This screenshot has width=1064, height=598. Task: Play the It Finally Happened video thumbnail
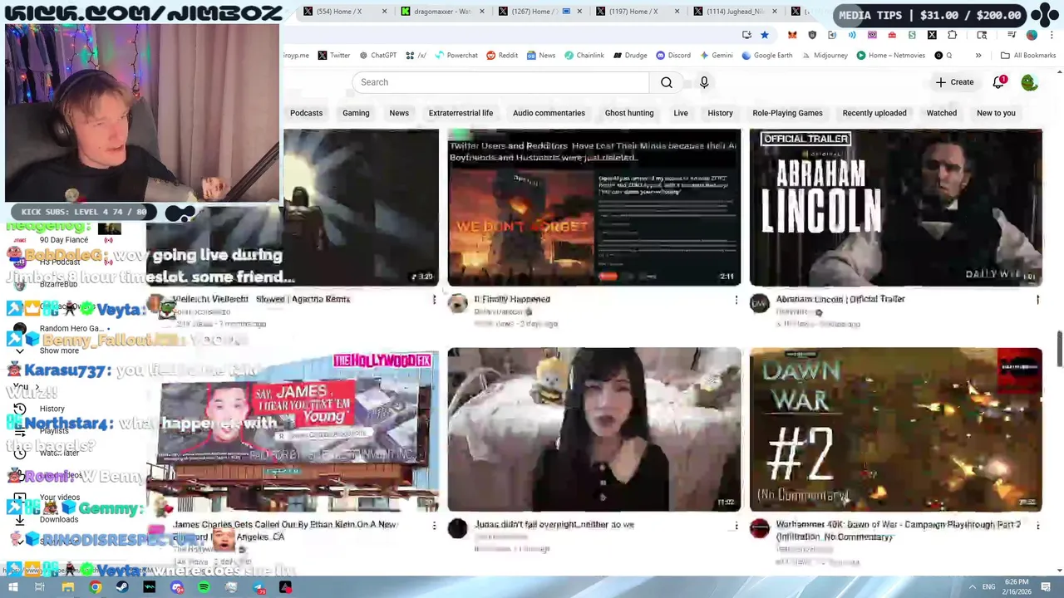(594, 207)
